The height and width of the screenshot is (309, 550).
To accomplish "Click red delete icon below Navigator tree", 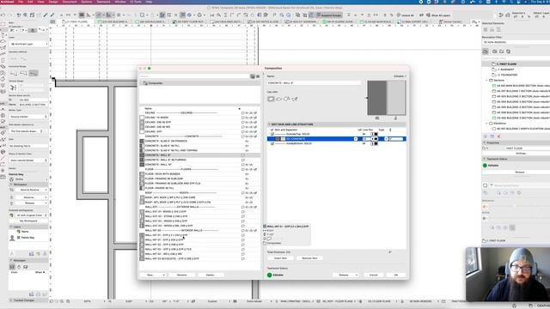I will (498, 136).
